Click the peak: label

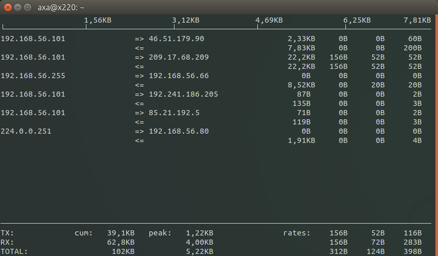click(x=160, y=233)
